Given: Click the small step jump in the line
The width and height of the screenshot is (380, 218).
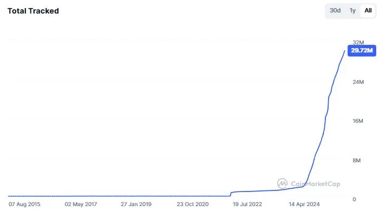Looking at the screenshot, I should [x=231, y=194].
